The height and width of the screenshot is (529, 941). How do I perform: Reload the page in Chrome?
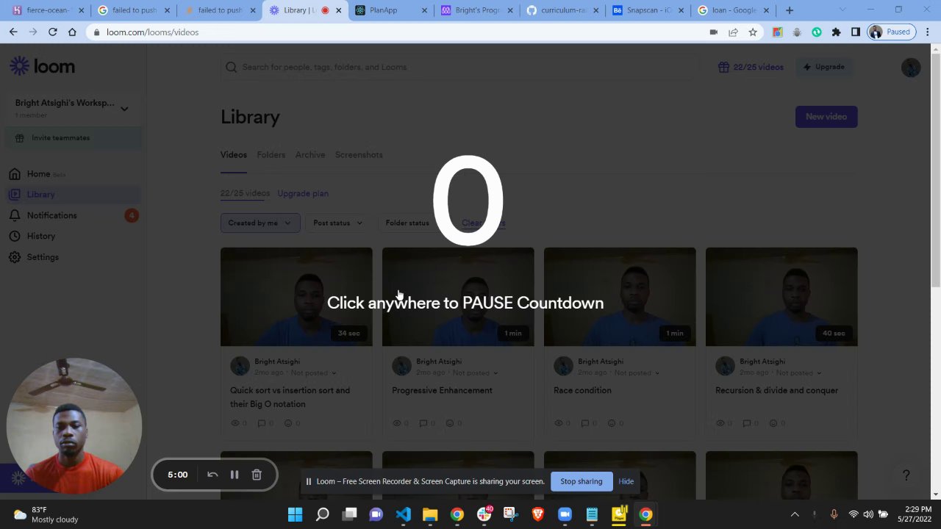pyautogui.click(x=52, y=32)
